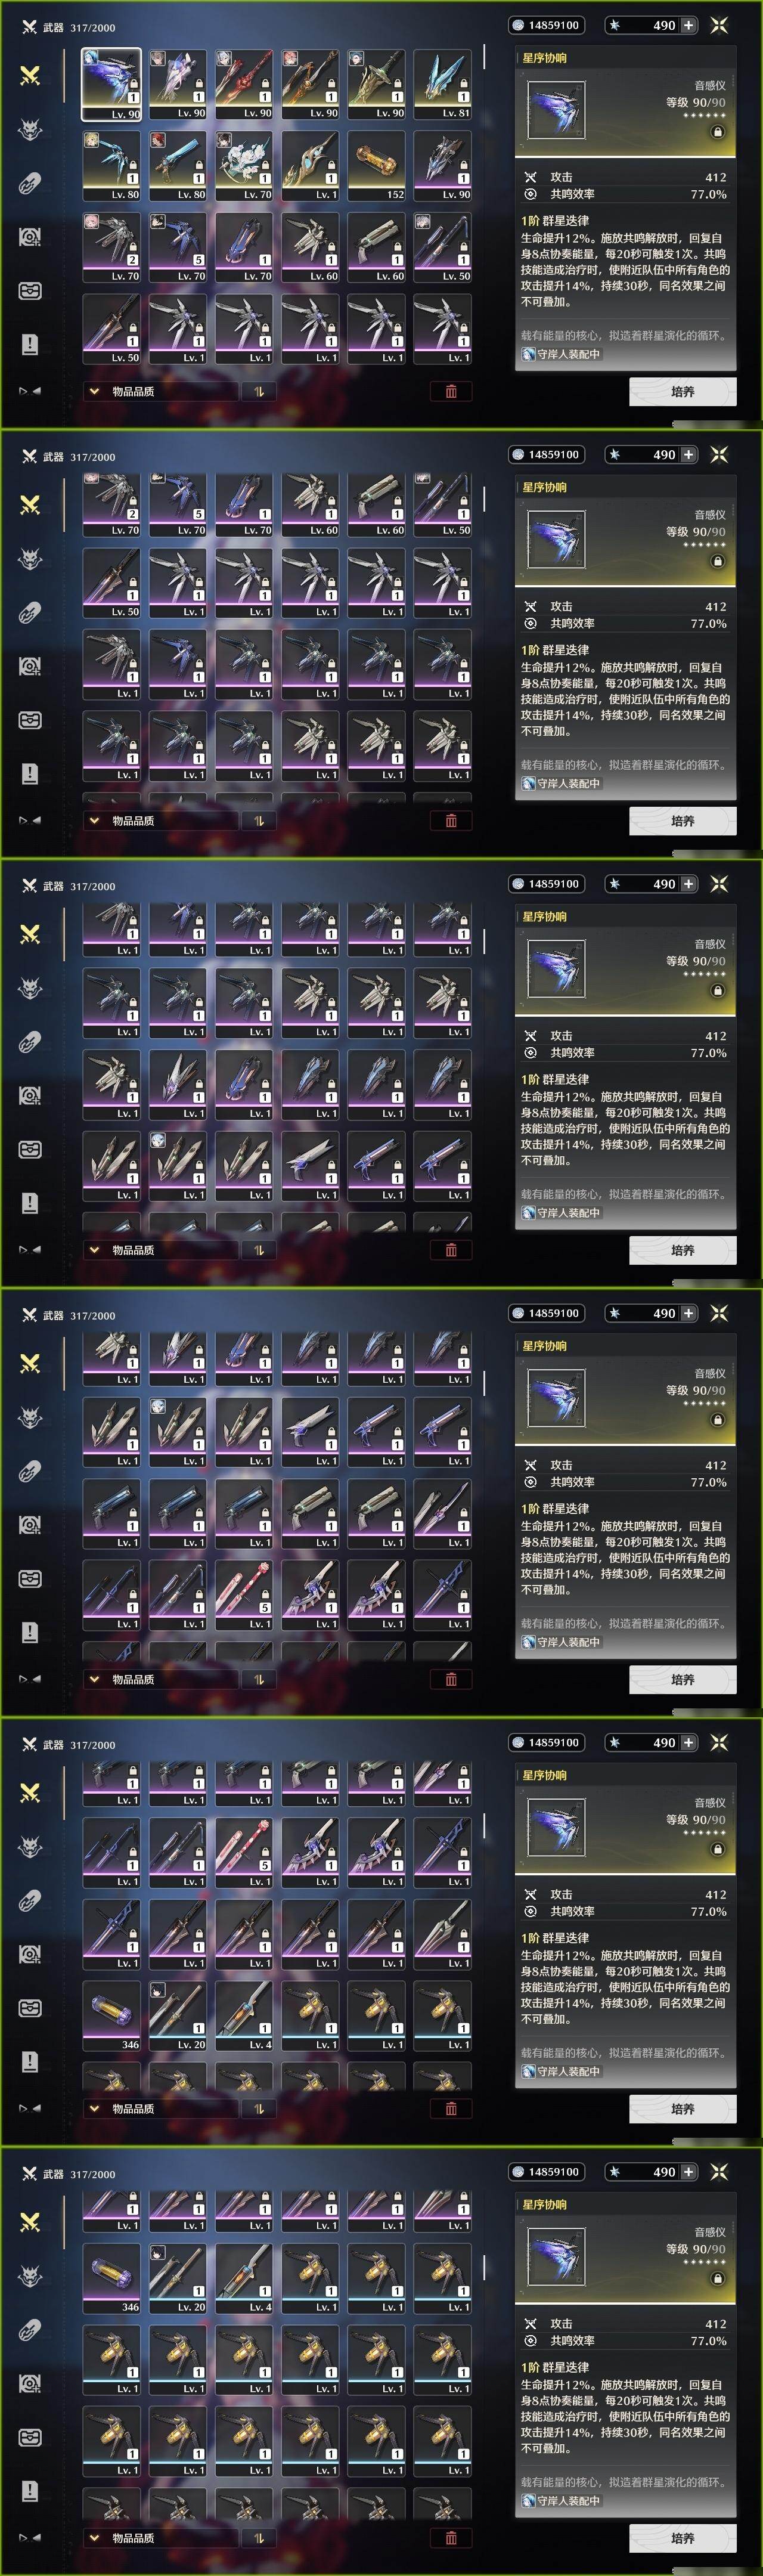The width and height of the screenshot is (763, 2576).
Task: Click the 培养 button in the bottommost panel
Action: pyautogui.click(x=683, y=2537)
